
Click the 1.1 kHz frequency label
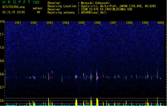pos(2,34)
